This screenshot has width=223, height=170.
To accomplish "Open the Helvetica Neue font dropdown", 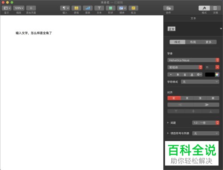I will tap(193, 60).
